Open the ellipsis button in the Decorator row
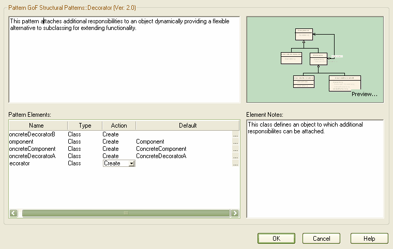 tap(235, 163)
